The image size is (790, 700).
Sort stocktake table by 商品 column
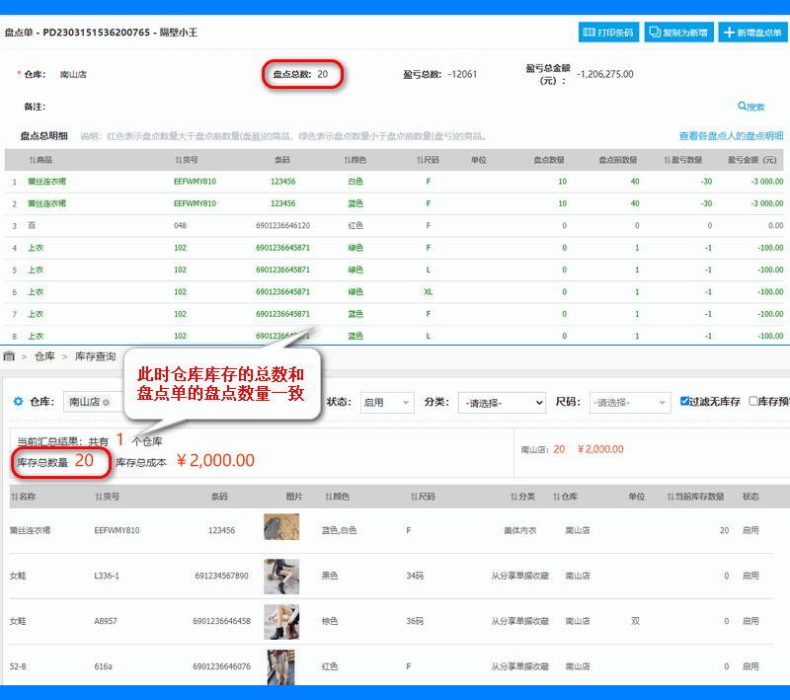40,160
